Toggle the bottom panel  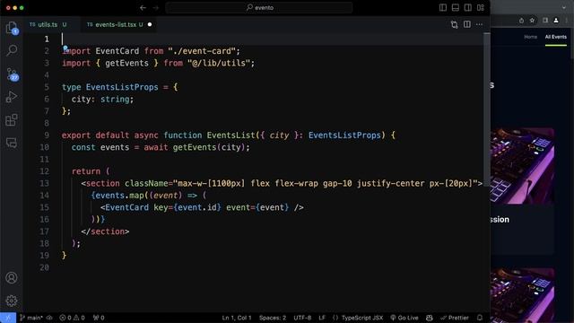pos(456,8)
